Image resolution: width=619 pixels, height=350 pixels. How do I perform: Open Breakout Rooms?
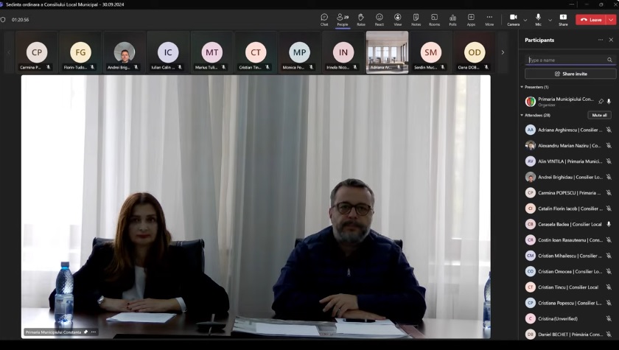[x=434, y=19]
